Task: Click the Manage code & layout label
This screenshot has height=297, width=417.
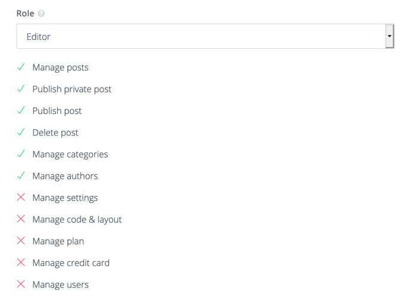Action: 77,220
